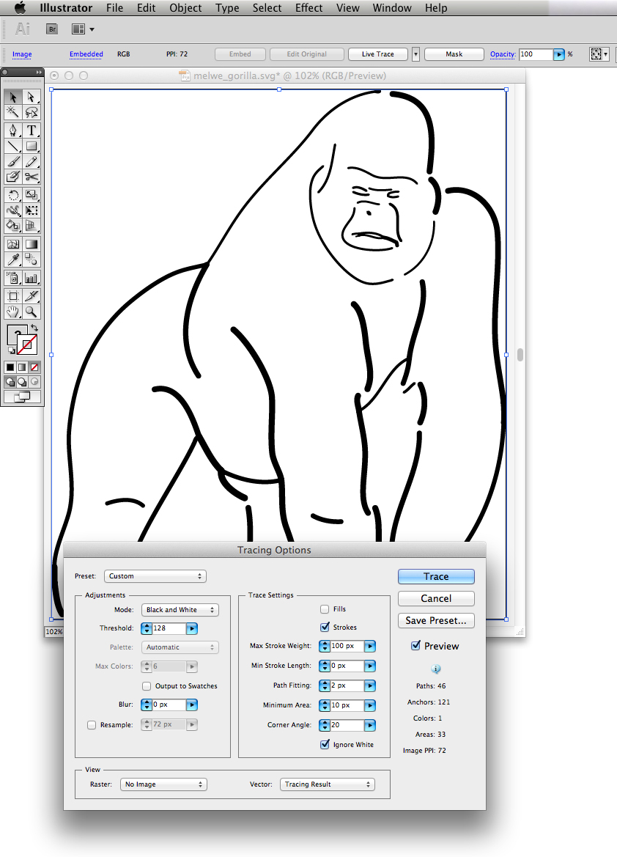Open the Preset dropdown in Tracing Options
Image resolution: width=617 pixels, height=857 pixels.
pos(155,576)
